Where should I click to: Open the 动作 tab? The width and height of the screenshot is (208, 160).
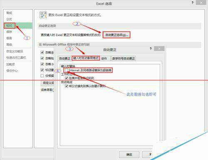pos(104,59)
